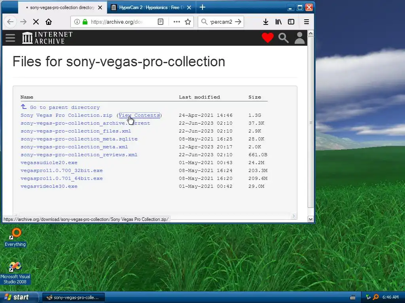
Task: Download vegaspro11.0.700_32bit.exe
Action: pyautogui.click(x=62, y=170)
